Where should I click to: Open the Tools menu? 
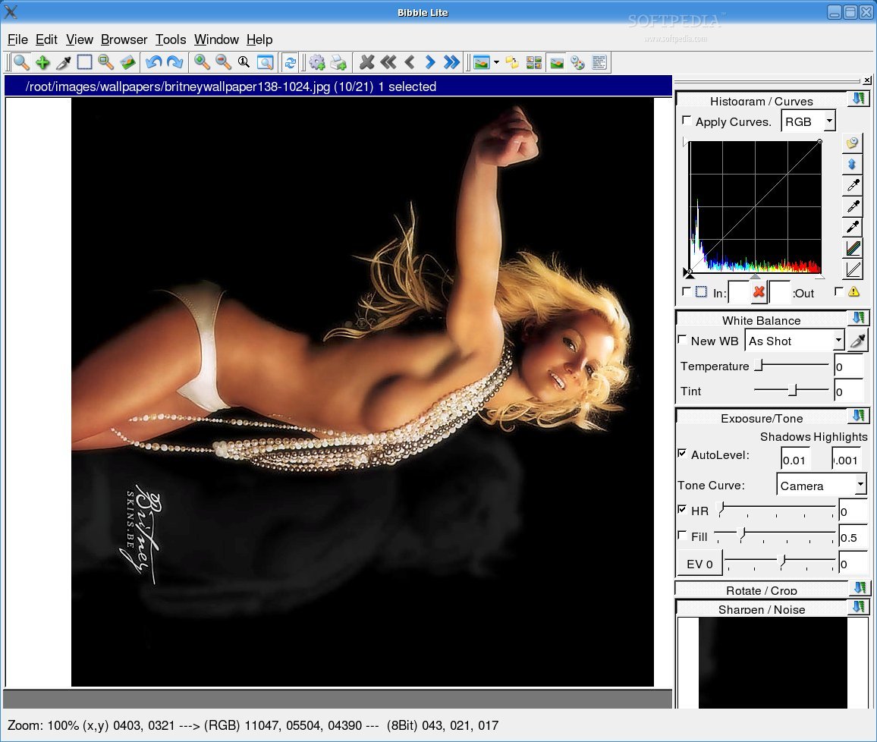pyautogui.click(x=171, y=39)
